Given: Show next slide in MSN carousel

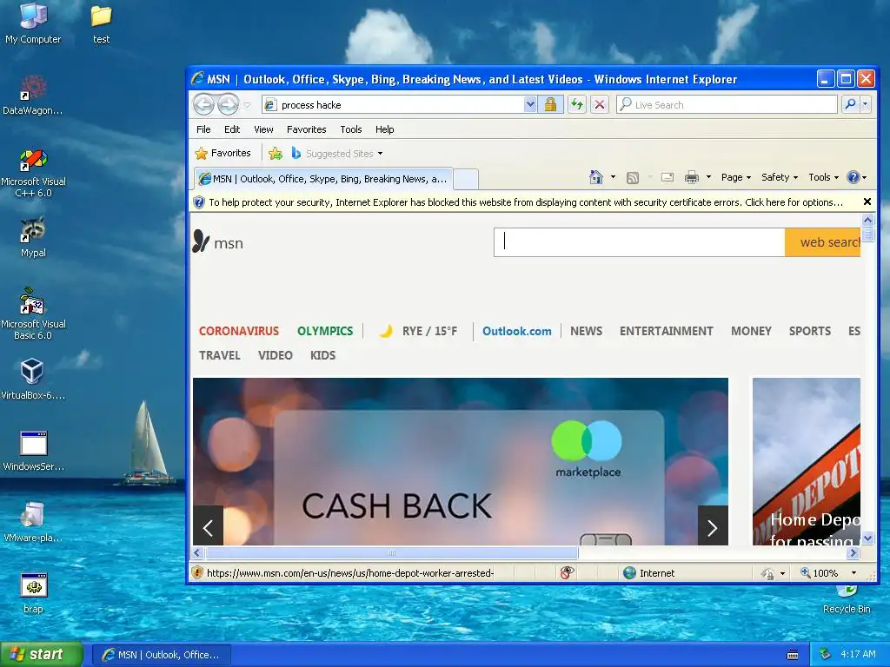Looking at the screenshot, I should [x=713, y=527].
